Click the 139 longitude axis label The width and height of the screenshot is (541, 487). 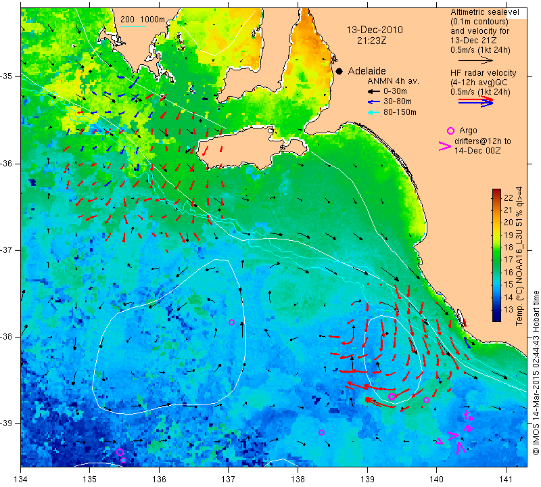pyautogui.click(x=367, y=479)
